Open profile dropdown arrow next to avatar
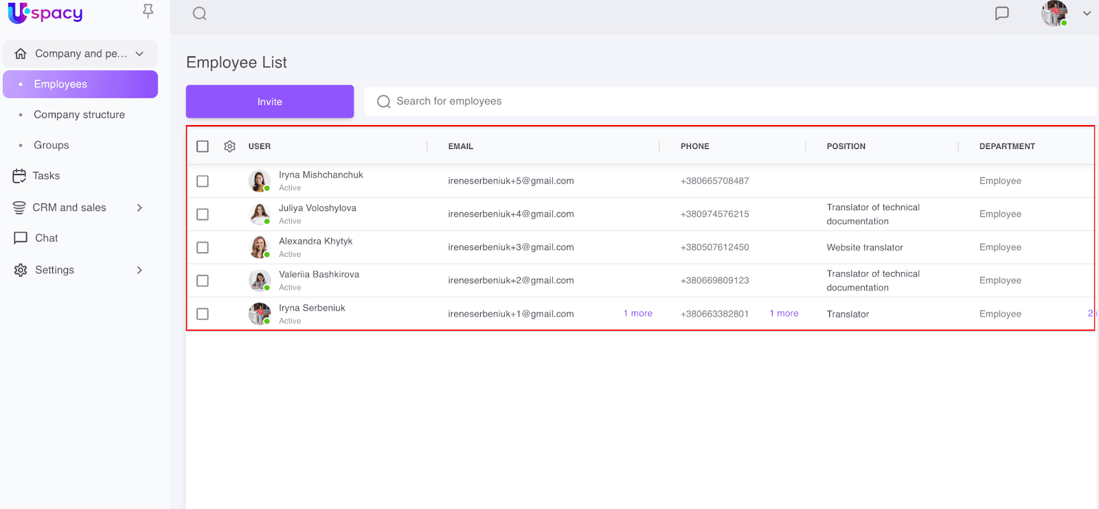This screenshot has height=509, width=1099. tap(1087, 14)
